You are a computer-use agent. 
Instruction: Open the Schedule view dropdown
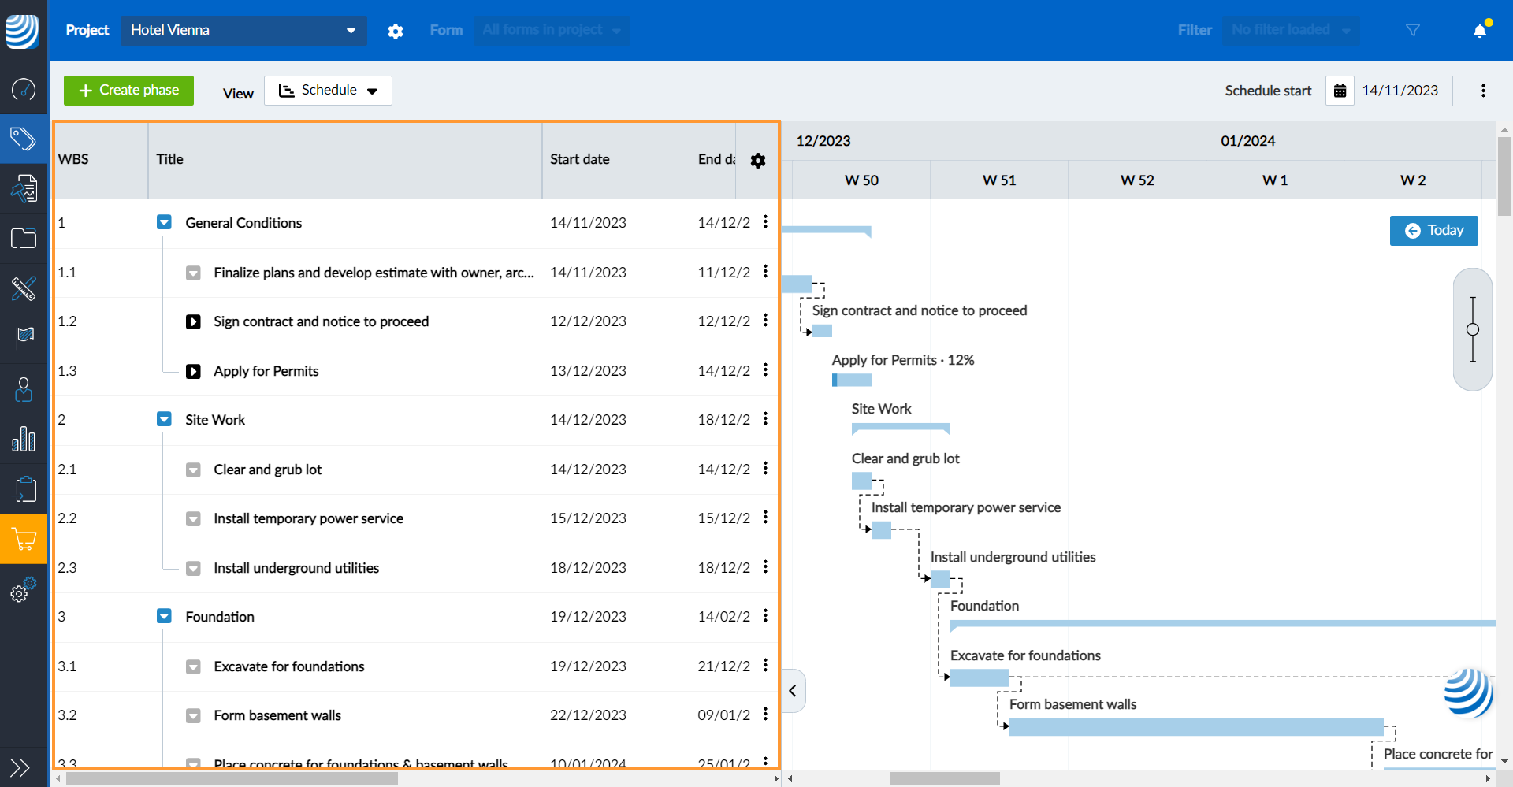(x=328, y=91)
